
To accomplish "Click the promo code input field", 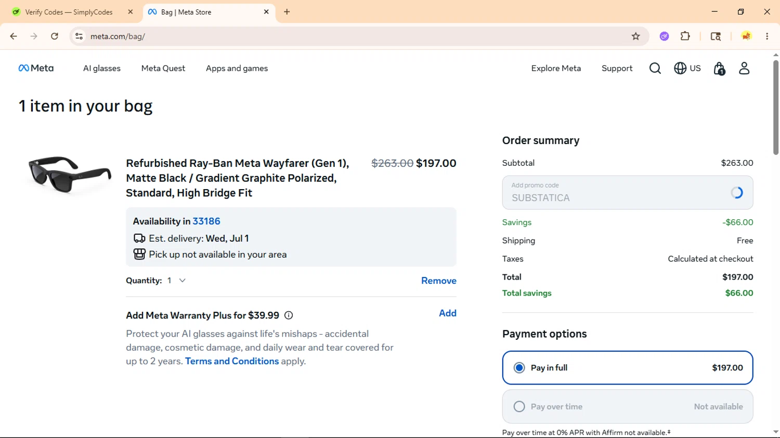I will [628, 193].
